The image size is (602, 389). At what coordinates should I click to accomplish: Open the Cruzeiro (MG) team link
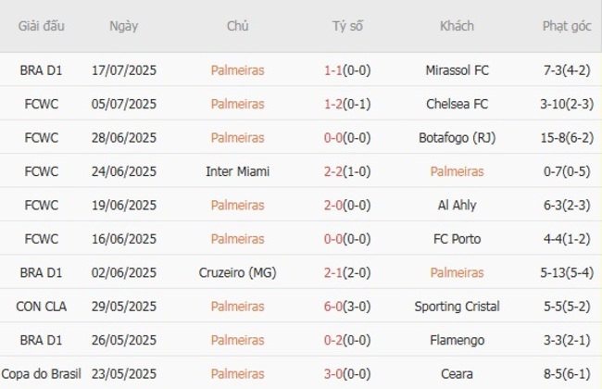coord(237,272)
